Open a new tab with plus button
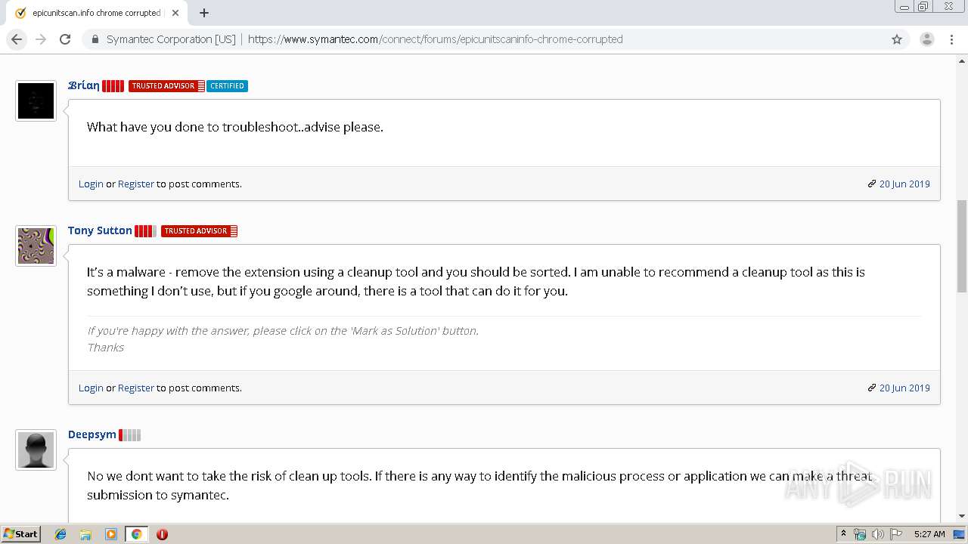968x544 pixels. click(204, 13)
